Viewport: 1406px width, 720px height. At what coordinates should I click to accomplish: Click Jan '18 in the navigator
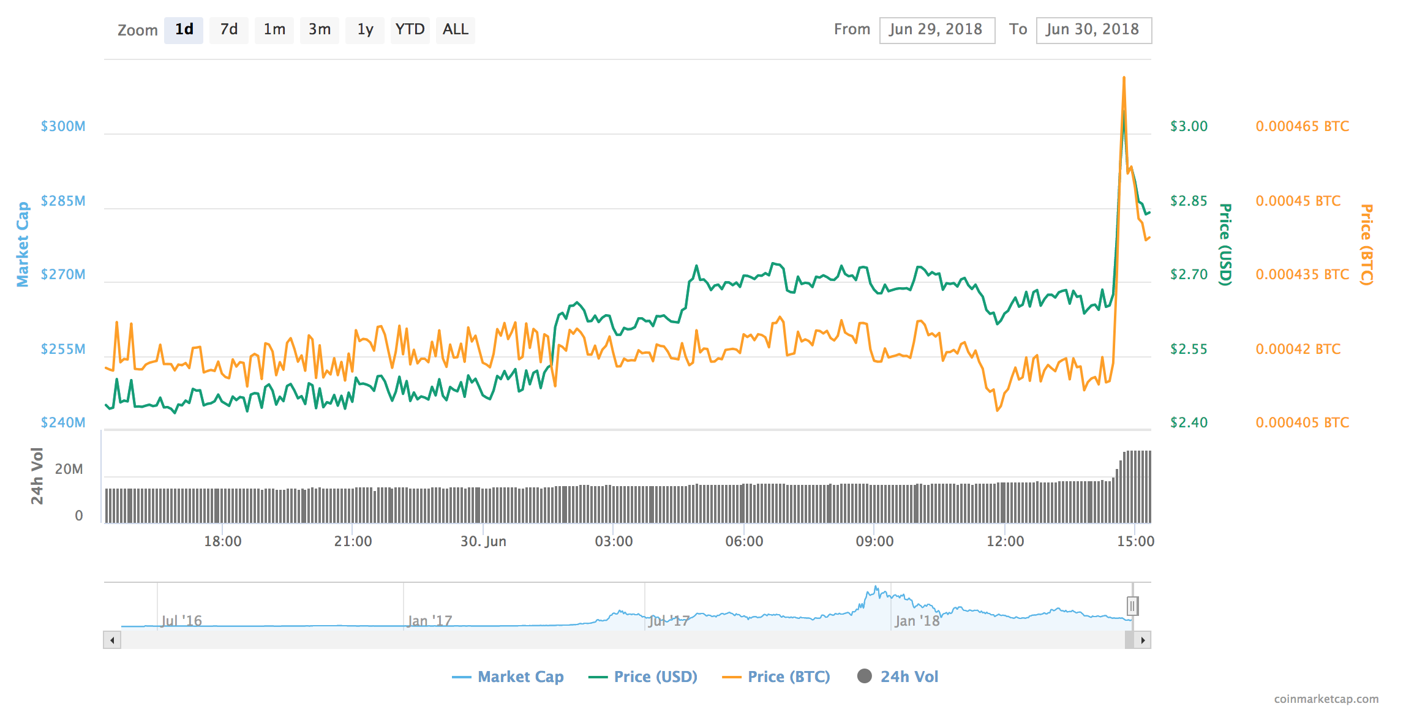[x=917, y=621]
